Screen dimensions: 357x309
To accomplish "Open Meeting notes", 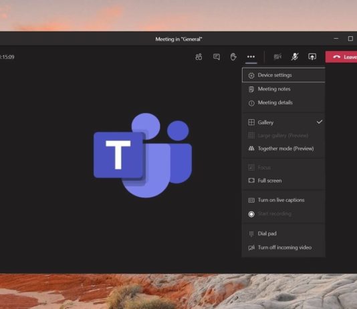I will point(283,89).
